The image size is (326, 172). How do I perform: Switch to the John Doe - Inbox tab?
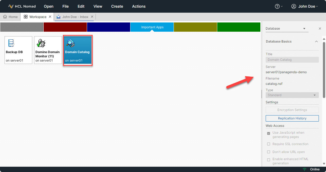coord(75,17)
